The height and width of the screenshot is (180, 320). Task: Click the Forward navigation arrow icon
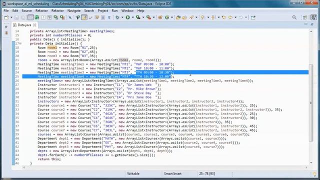coord(241,17)
